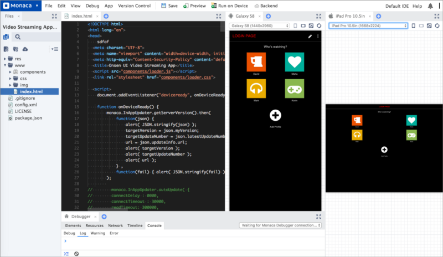Refresh the Galaxy S8 preview

click(319, 25)
